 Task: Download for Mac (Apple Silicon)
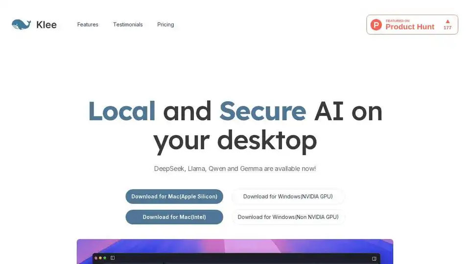pyautogui.click(x=174, y=197)
